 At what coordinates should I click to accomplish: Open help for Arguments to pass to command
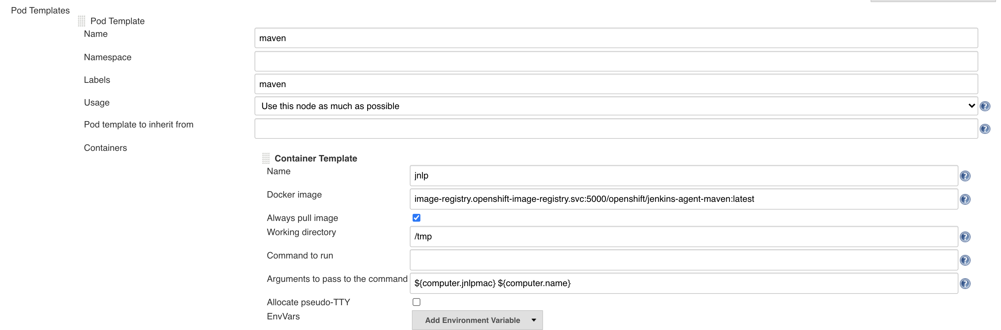[966, 283]
